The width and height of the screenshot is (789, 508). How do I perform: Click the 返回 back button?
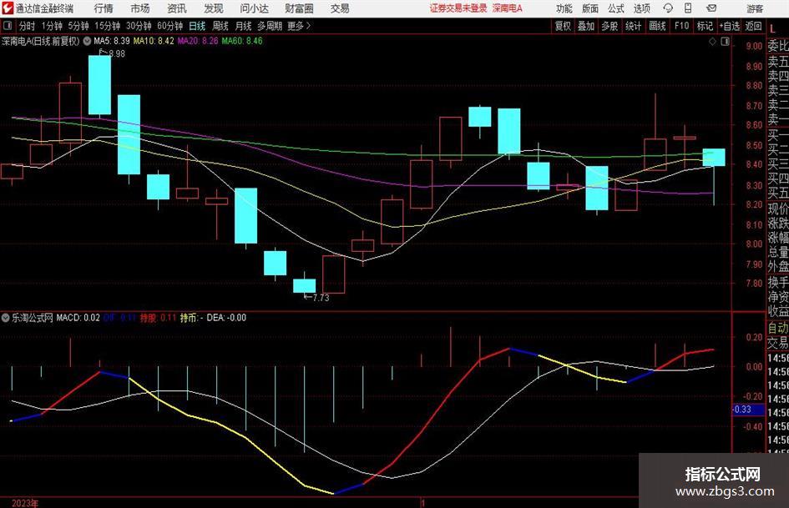[x=753, y=26]
